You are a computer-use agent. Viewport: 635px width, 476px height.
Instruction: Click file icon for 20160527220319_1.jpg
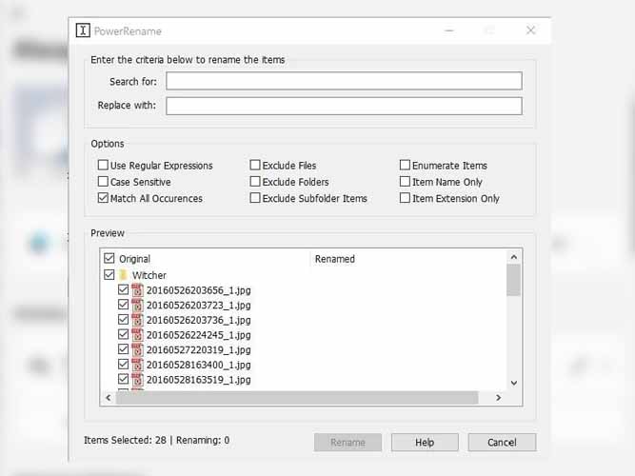click(x=137, y=349)
